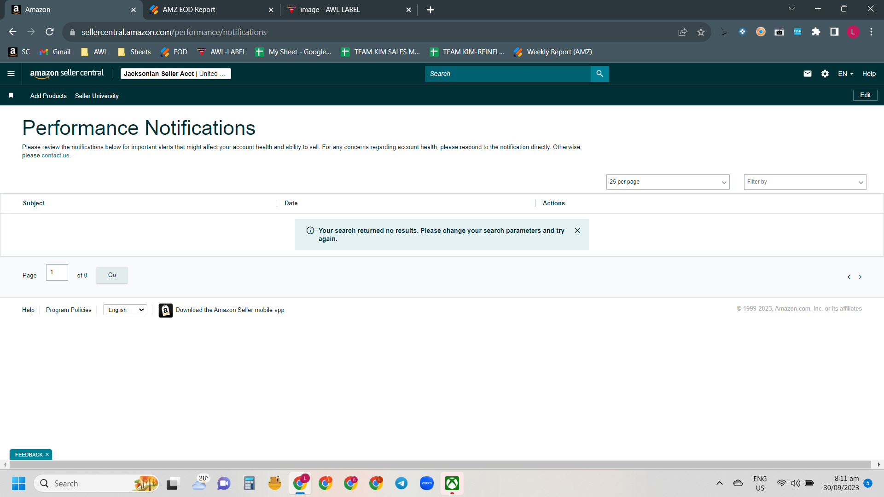Viewport: 884px width, 497px height.
Task: Open the EN language dropdown
Action: (845, 74)
